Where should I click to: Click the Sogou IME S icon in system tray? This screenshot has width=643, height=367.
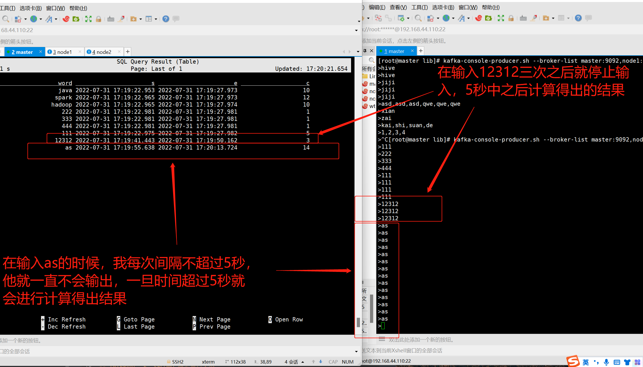point(573,361)
